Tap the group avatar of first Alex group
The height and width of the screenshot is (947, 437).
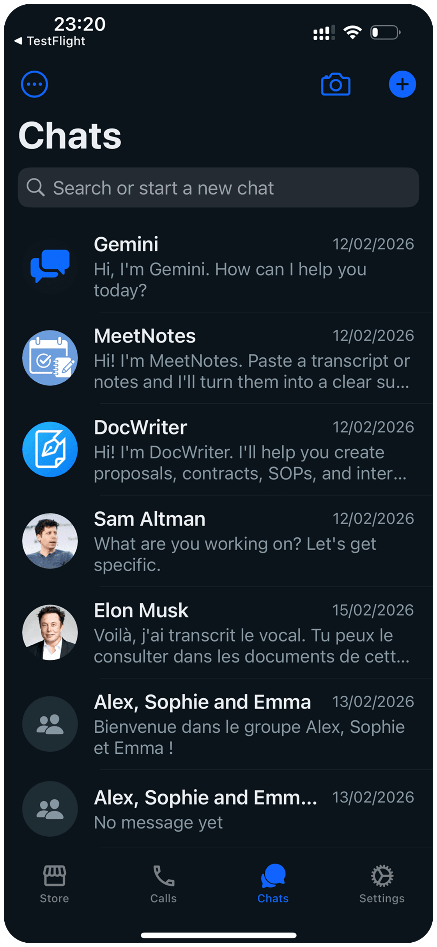pos(50,724)
